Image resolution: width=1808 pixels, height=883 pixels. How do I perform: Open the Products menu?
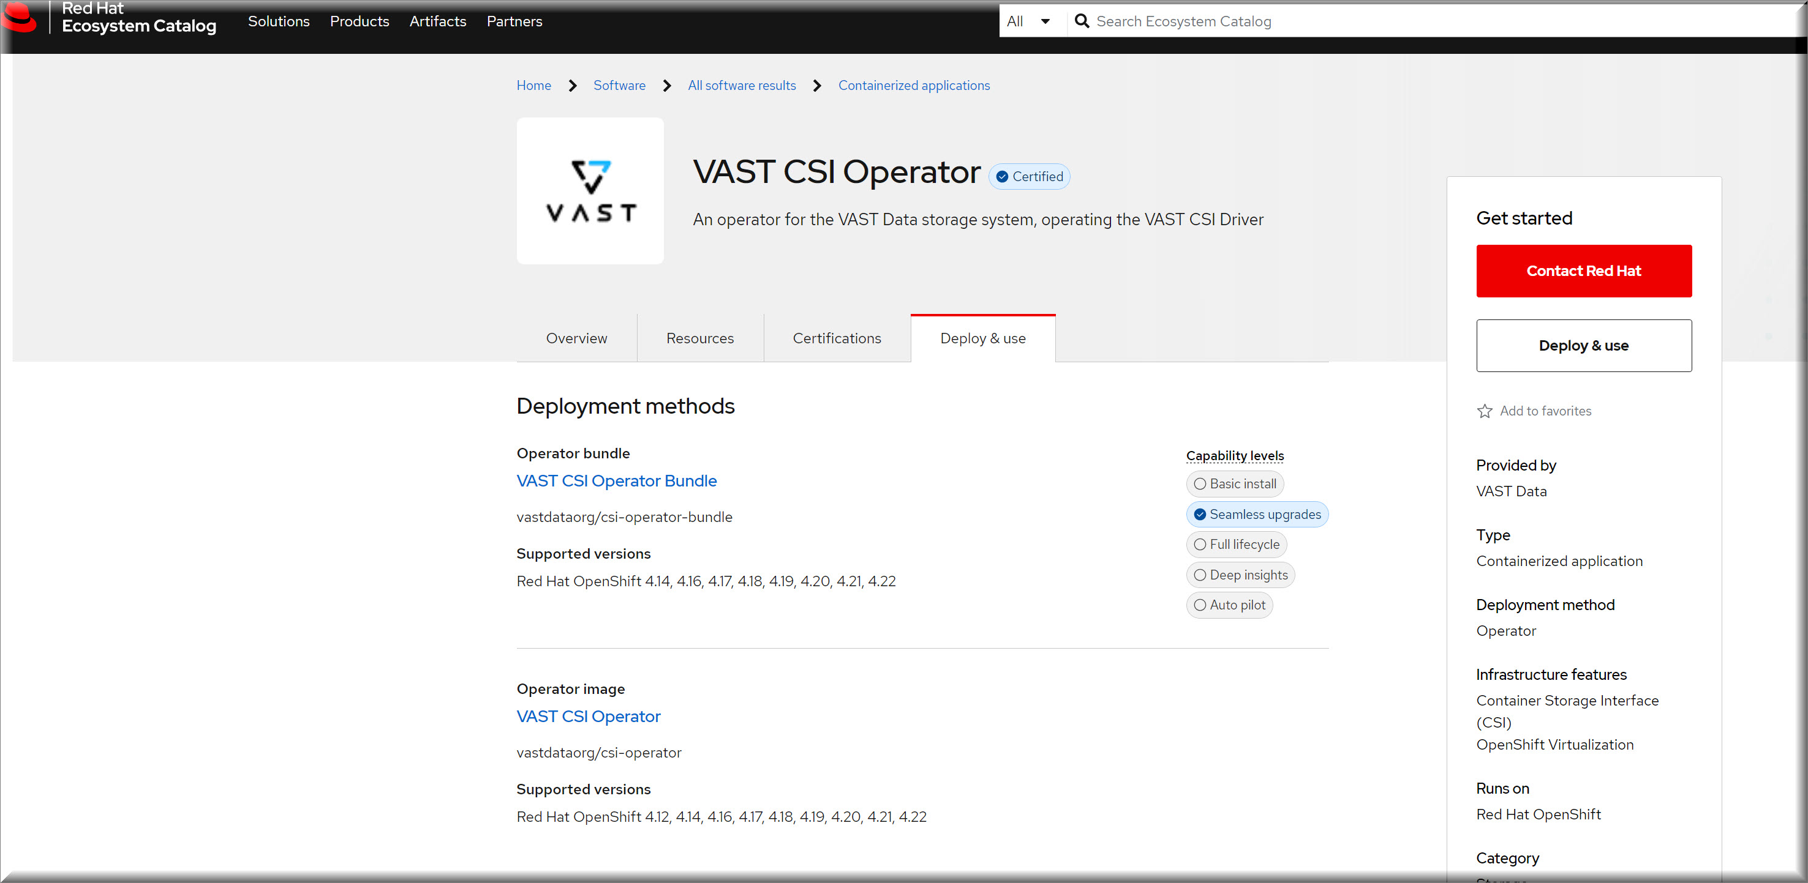(x=360, y=22)
